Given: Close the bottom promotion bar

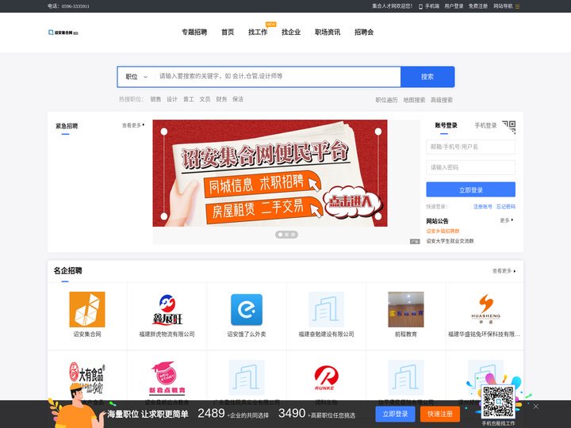Looking at the screenshot, I should 535,406.
